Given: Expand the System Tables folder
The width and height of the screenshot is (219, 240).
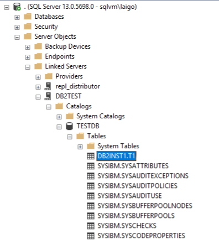Looking at the screenshot, I should (x=80, y=147).
